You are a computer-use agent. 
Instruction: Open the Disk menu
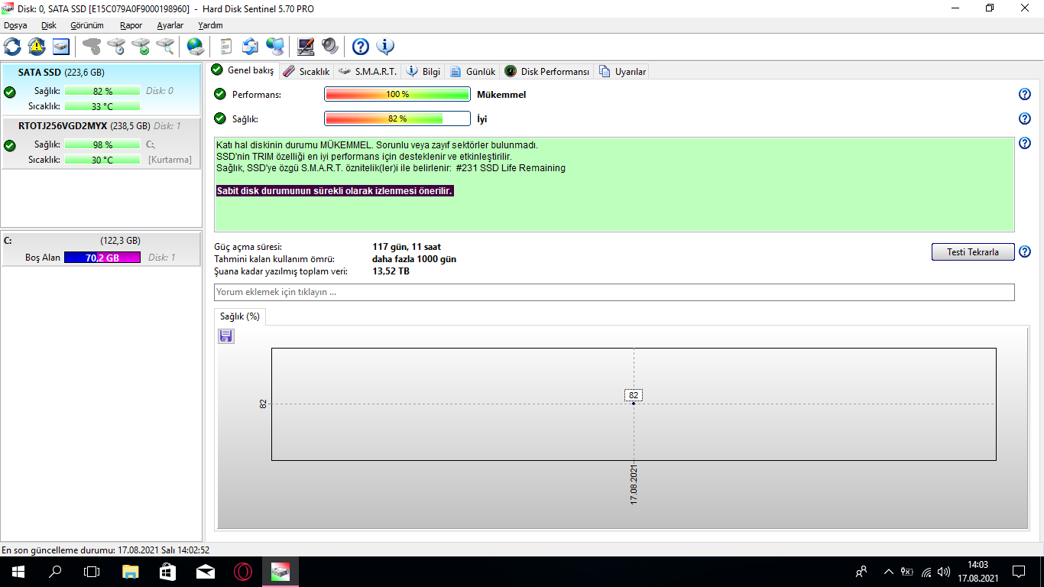coord(49,25)
